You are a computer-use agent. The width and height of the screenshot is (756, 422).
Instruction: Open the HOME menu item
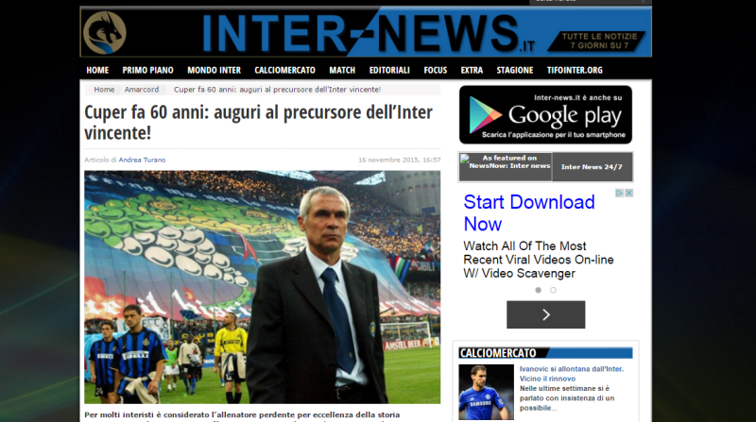point(97,70)
